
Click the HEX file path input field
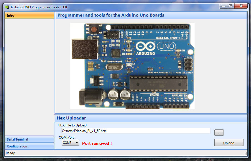136,131
